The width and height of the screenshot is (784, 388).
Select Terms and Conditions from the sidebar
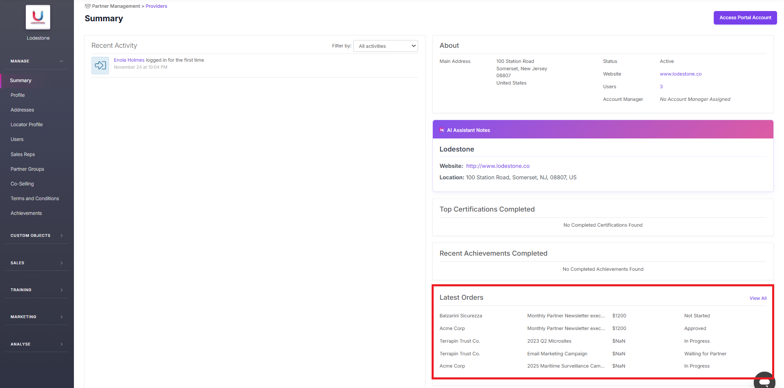35,198
